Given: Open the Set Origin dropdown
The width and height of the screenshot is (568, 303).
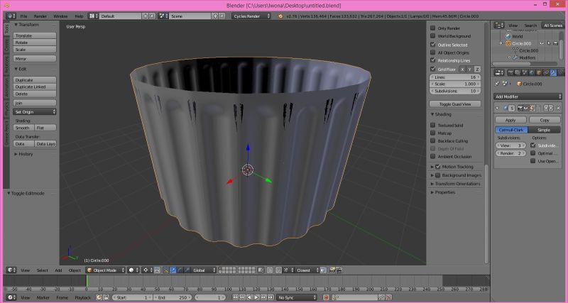Looking at the screenshot, I should coord(35,112).
